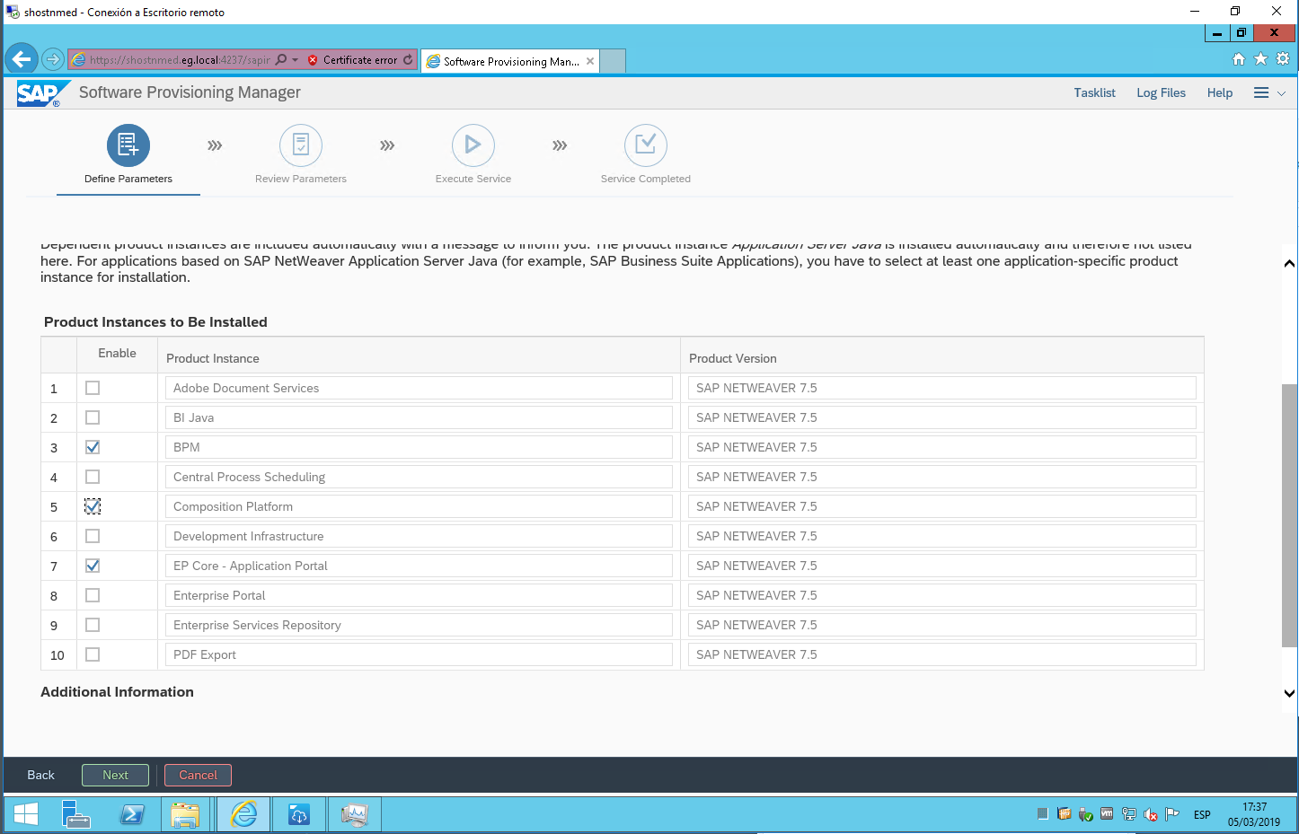Click the ESP language indicator
The width and height of the screenshot is (1299, 834).
point(1202,815)
